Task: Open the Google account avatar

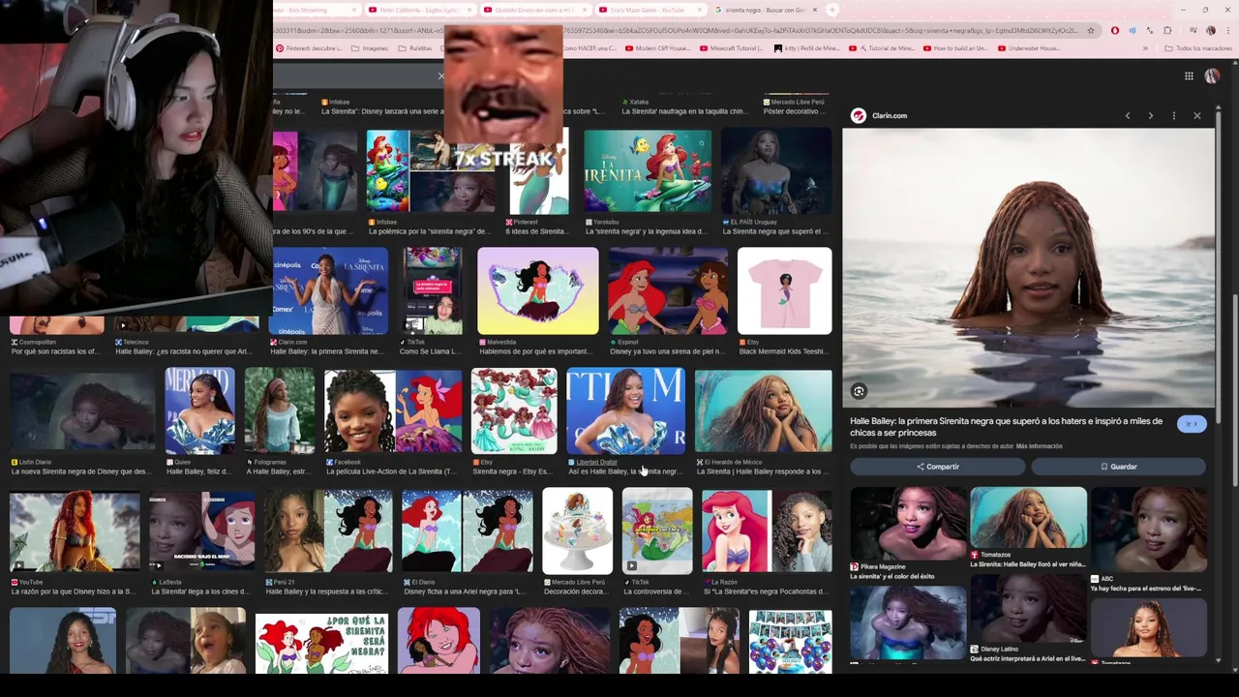Action: (1212, 76)
